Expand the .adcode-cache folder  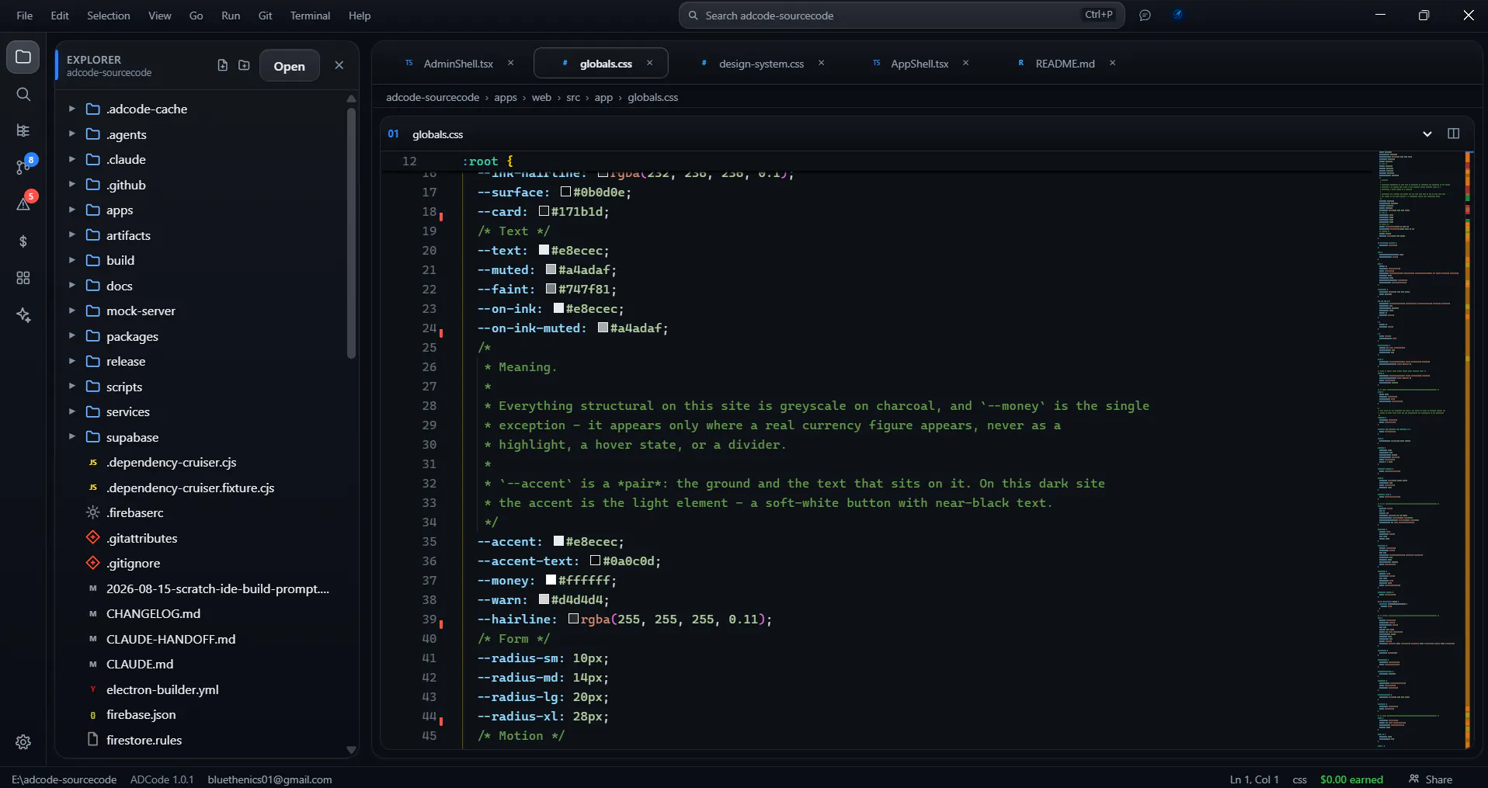click(x=71, y=109)
